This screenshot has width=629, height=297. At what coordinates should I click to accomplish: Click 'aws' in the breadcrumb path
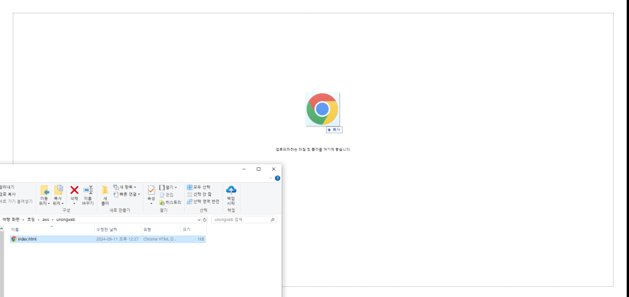pyautogui.click(x=46, y=220)
